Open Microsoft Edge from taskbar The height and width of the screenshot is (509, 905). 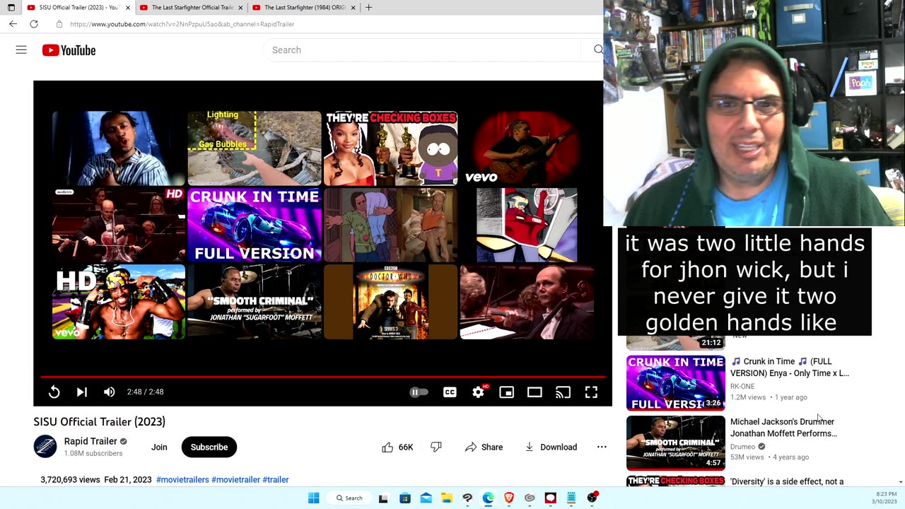point(488,498)
